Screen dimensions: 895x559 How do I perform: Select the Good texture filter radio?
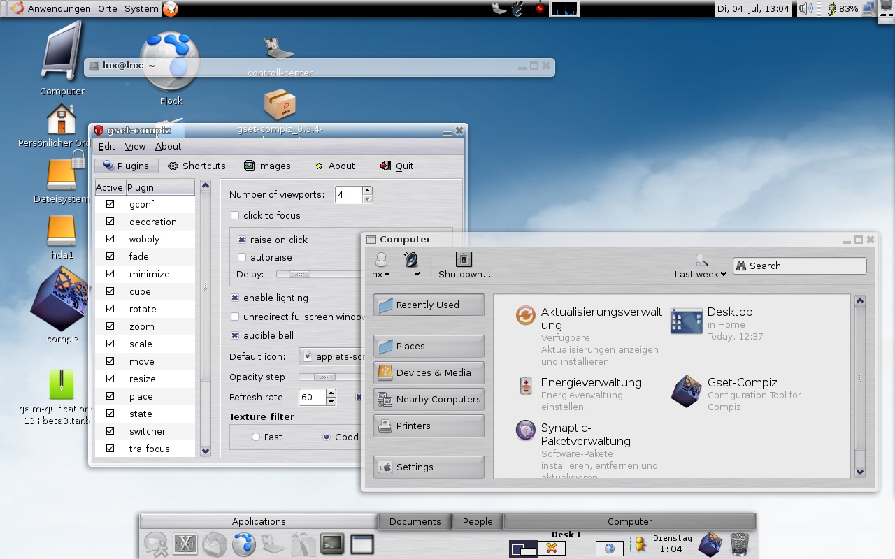[326, 437]
